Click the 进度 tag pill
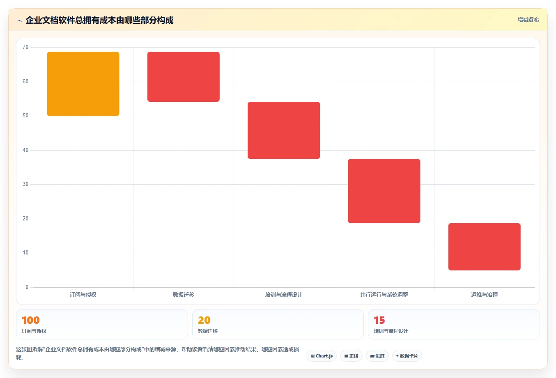This screenshot has width=556, height=378. click(x=377, y=356)
